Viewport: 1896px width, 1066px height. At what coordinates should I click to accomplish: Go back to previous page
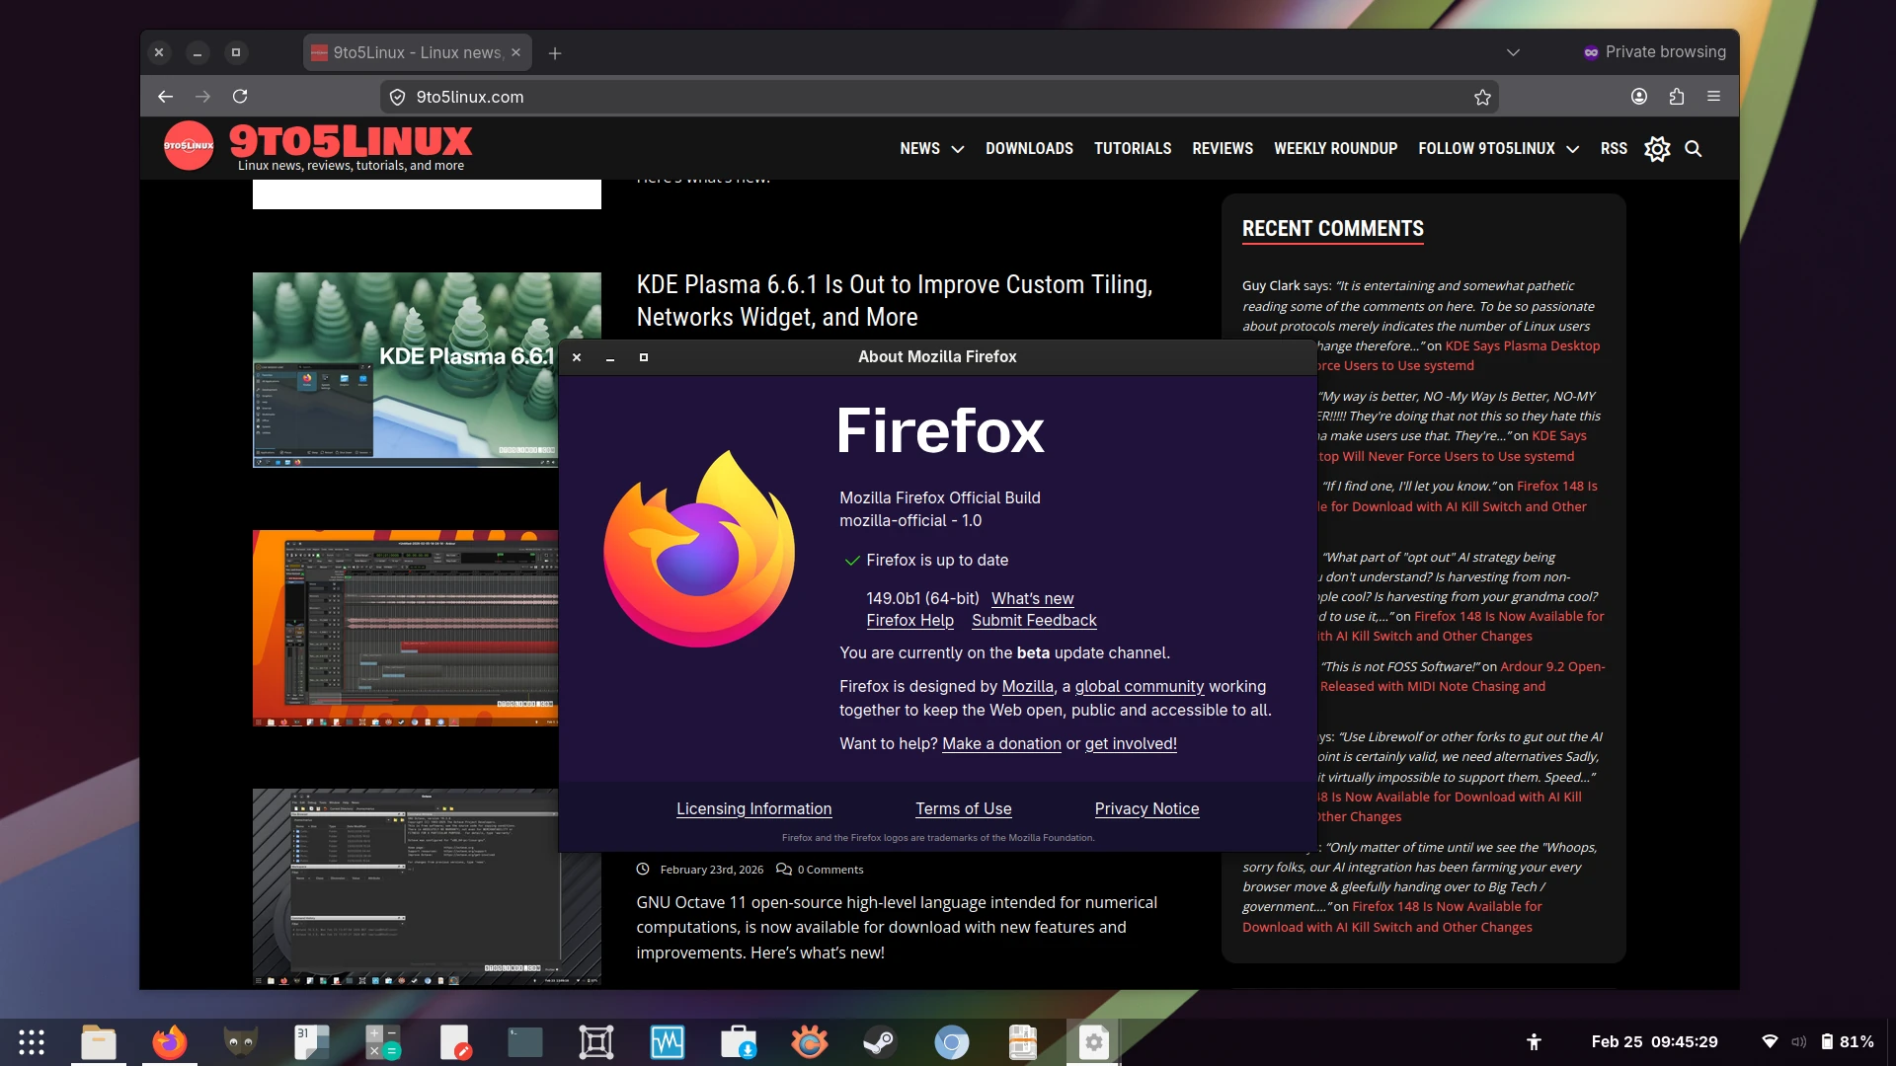165,97
